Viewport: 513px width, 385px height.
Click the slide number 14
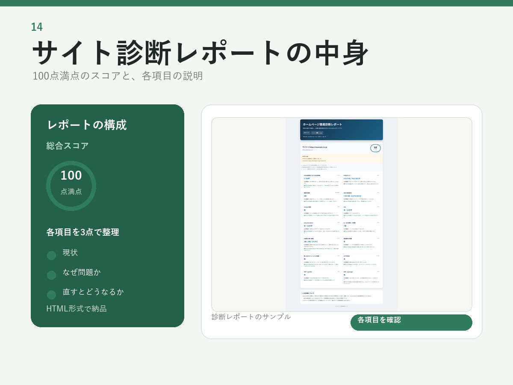[x=37, y=27]
